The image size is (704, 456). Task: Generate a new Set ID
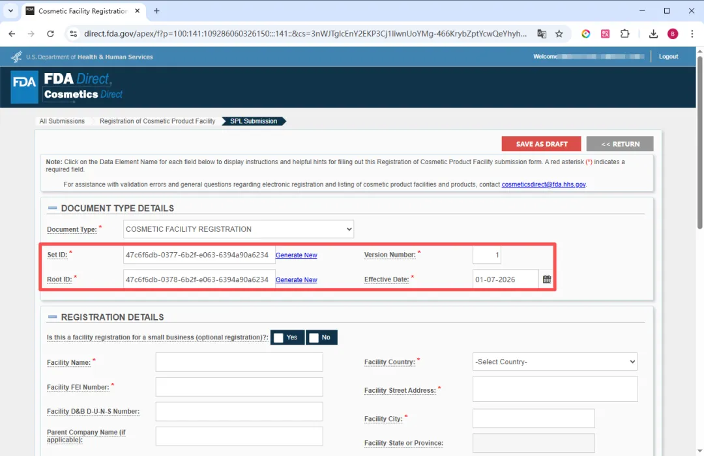[x=297, y=255]
